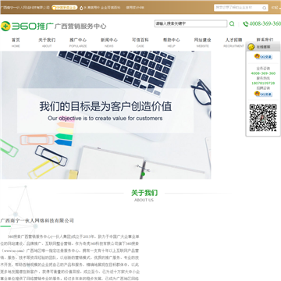Click the 广西南宁一伙人网络科技有限公司 link in the top bar
This screenshot has width=281, height=281.
tap(25, 8)
